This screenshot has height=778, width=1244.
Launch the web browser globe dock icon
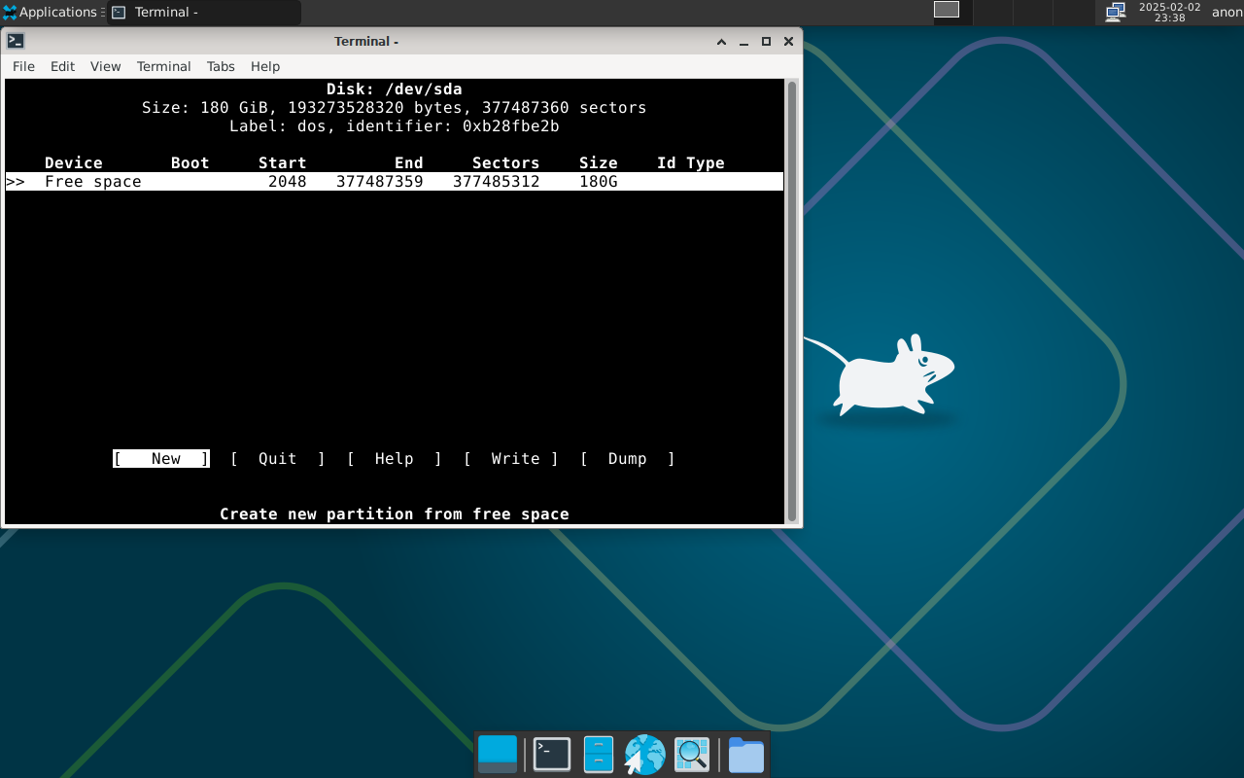pyautogui.click(x=645, y=755)
